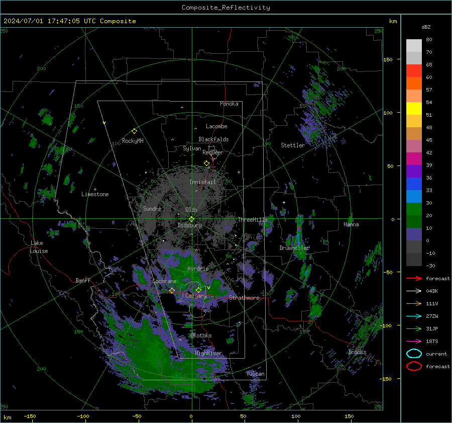Click the green 31JP arrow icon

tap(414, 328)
